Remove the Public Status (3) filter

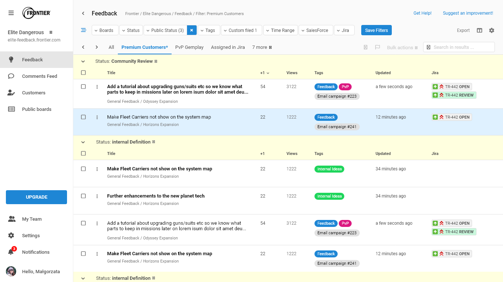coord(191,30)
